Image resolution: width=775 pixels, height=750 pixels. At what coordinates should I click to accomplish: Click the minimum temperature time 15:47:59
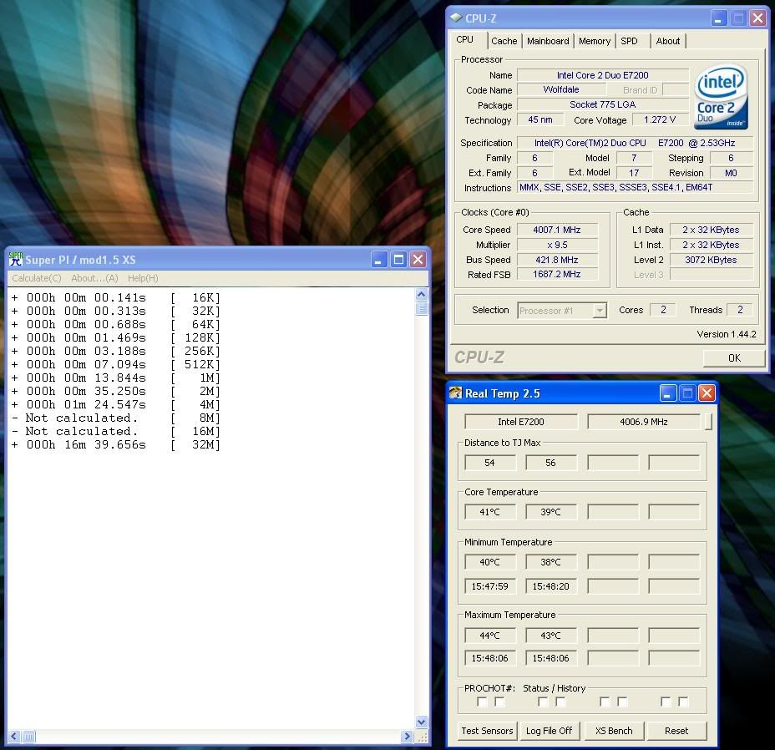pyautogui.click(x=490, y=586)
